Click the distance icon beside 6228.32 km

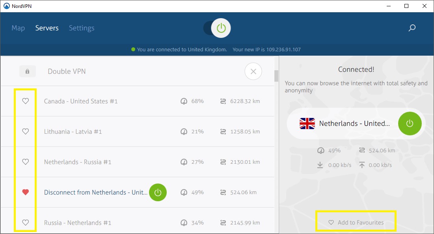223,101
